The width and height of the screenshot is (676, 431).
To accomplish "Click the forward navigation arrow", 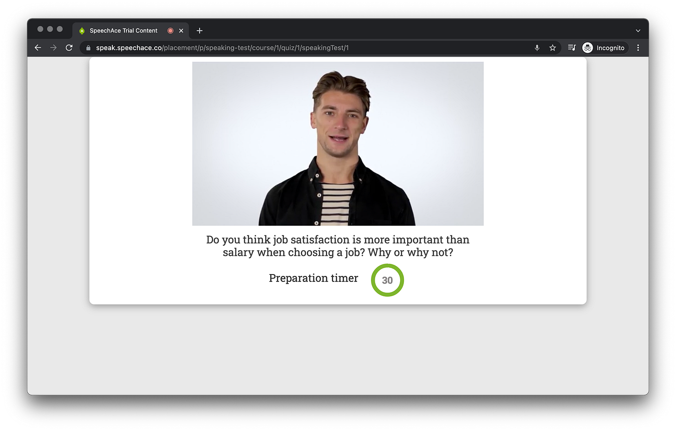I will point(53,48).
